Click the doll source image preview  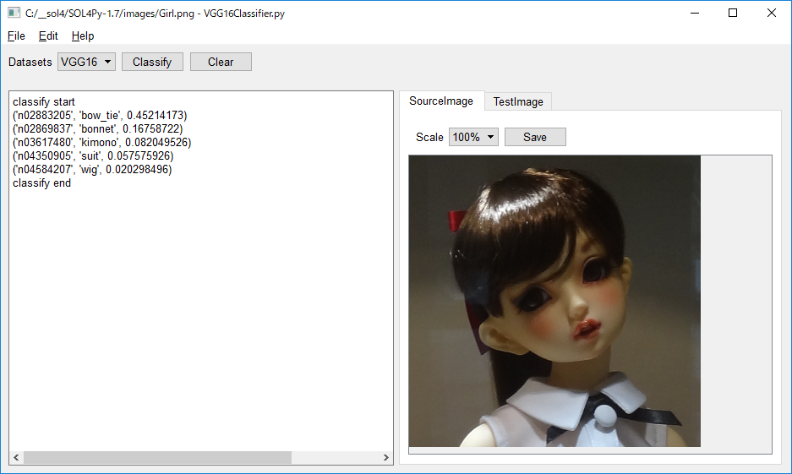pos(554,301)
